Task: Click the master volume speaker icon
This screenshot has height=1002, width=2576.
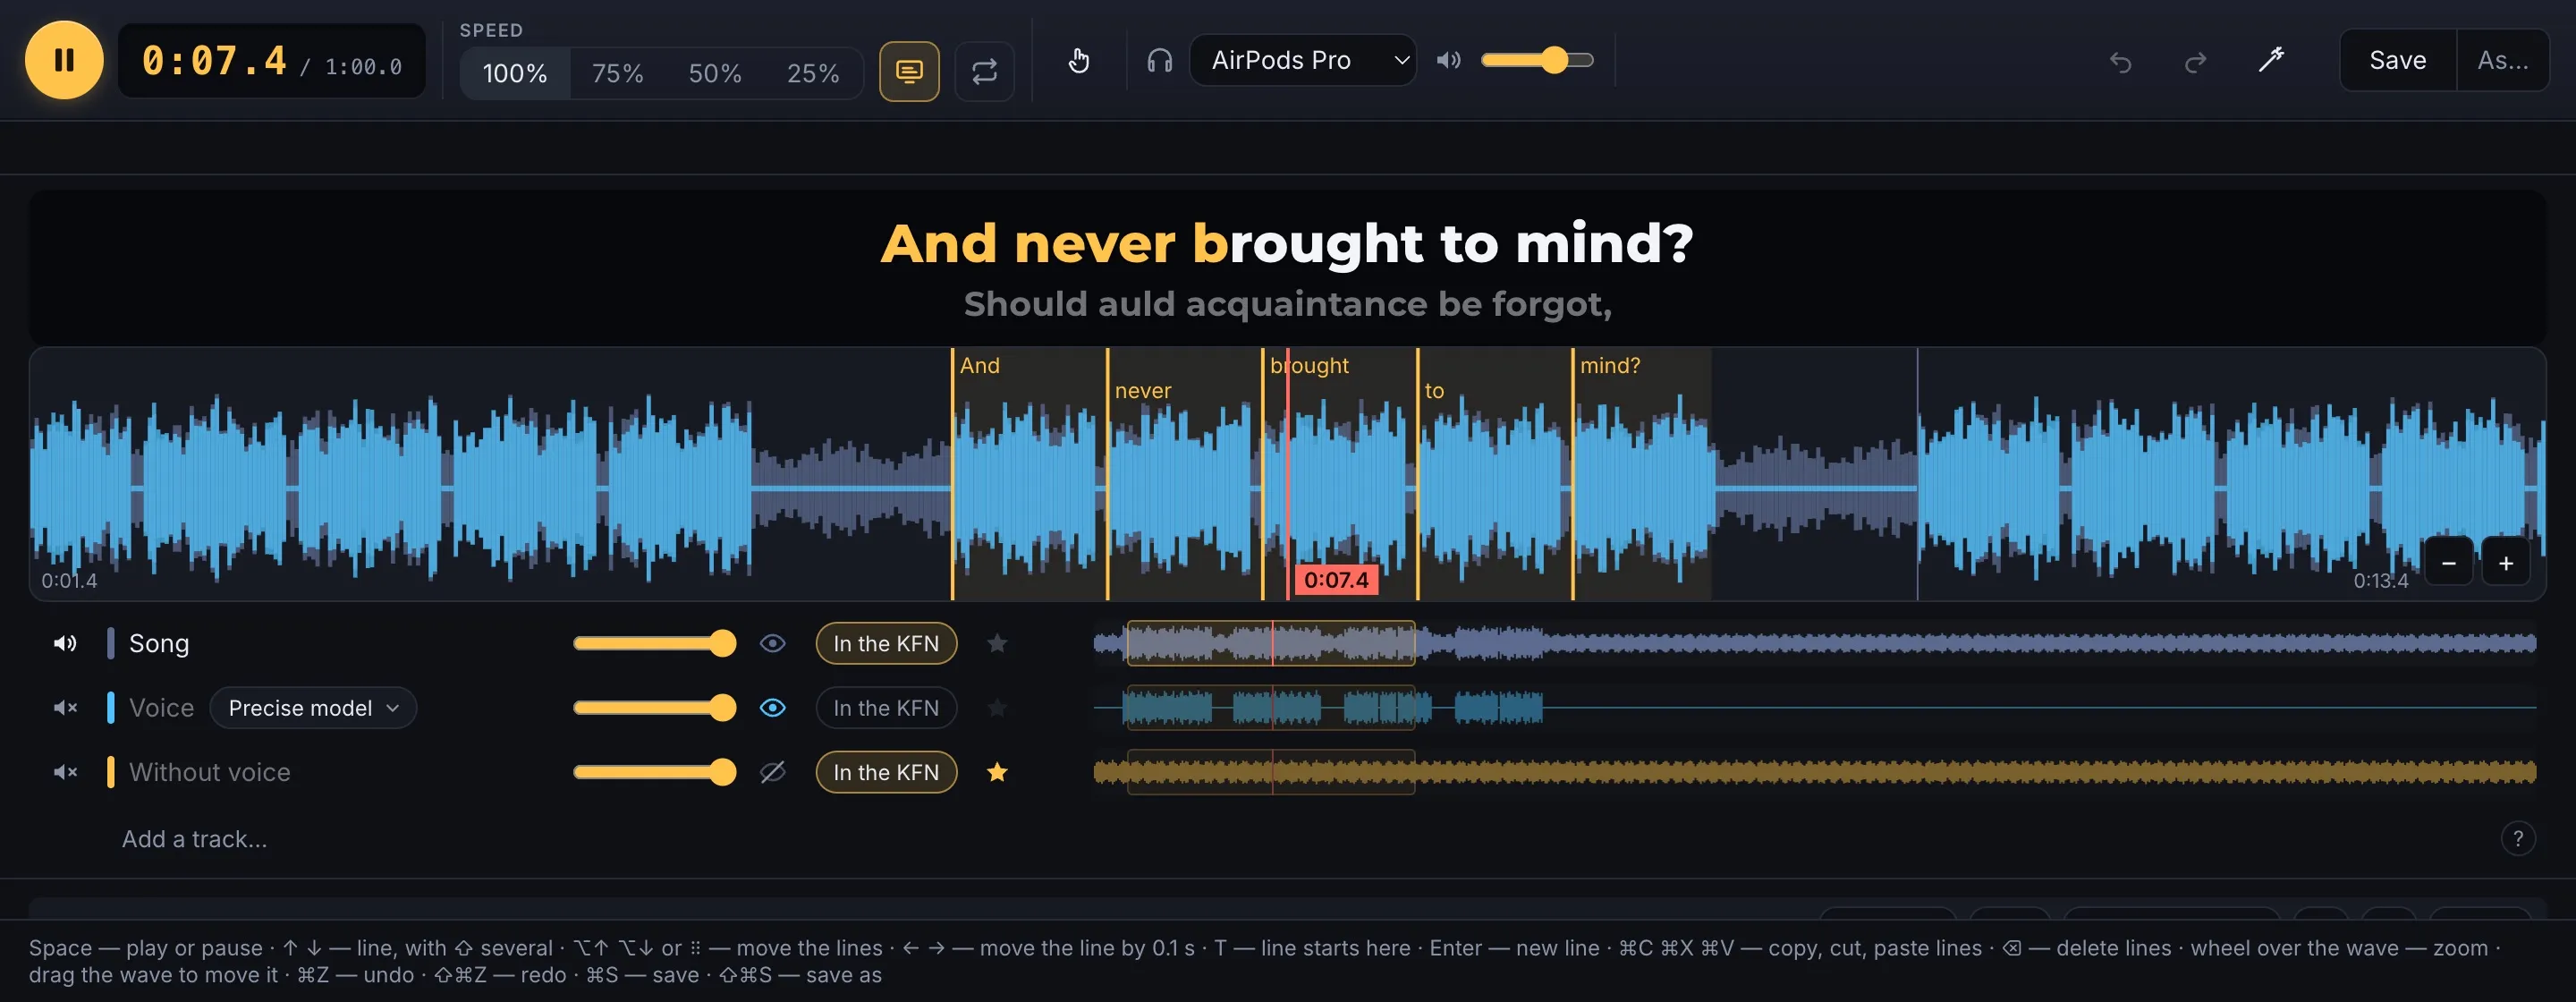Action: point(1448,61)
